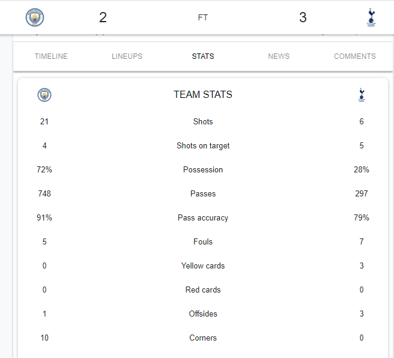The image size is (394, 358).
Task: Click the 297 away passes value
Action: point(362,193)
